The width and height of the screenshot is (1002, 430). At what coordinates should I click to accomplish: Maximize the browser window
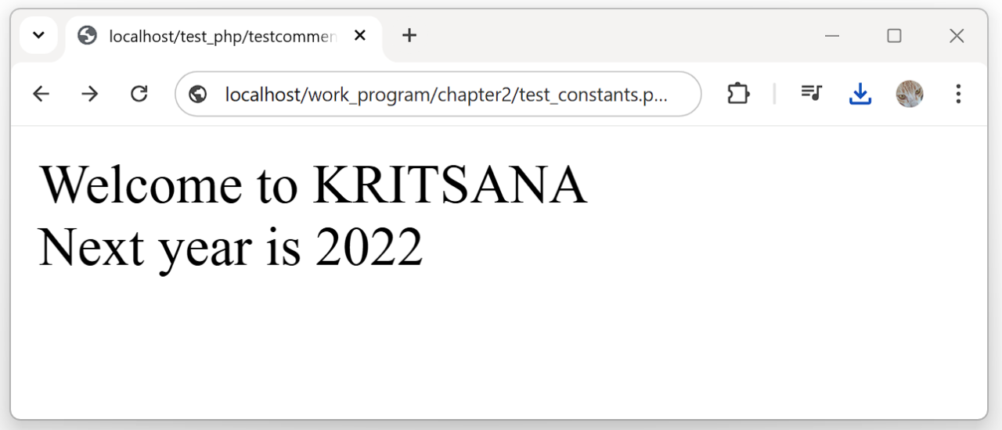(894, 36)
